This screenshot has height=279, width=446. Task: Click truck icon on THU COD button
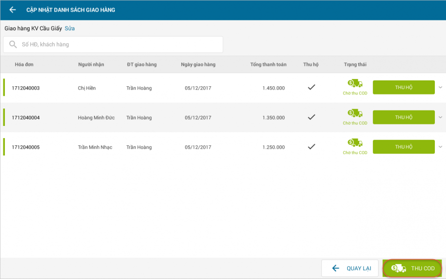398,268
